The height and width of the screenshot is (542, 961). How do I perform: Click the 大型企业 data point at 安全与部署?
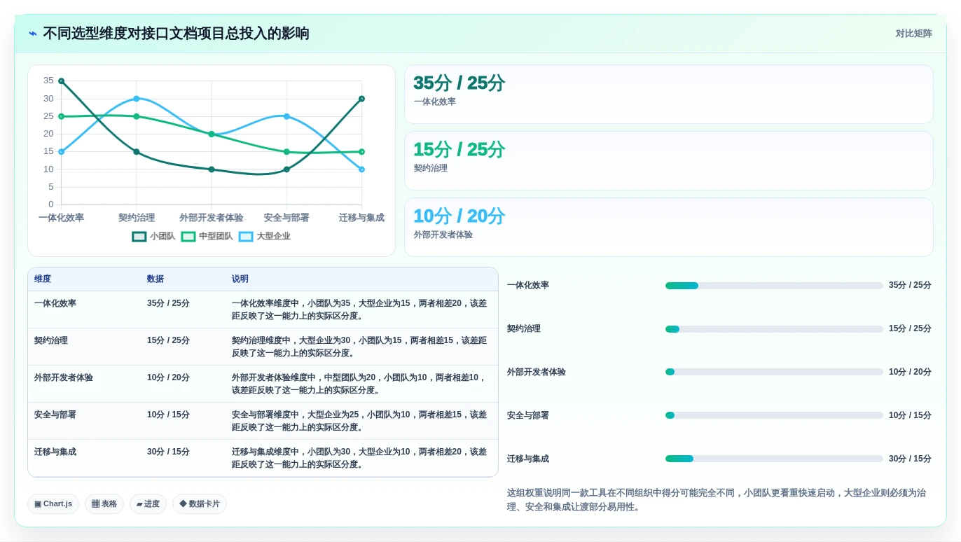(x=286, y=116)
